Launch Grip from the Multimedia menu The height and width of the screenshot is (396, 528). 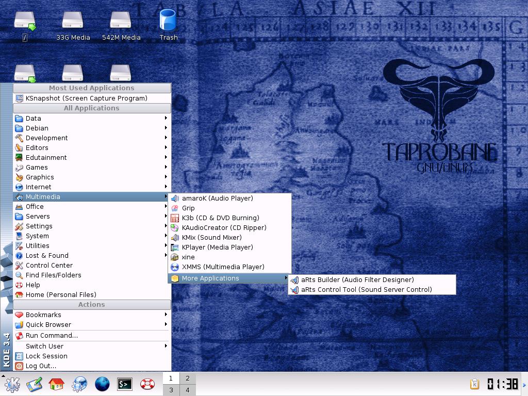pyautogui.click(x=229, y=208)
